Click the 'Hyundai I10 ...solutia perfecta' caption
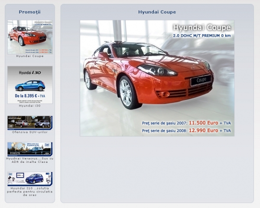 [x=30, y=191]
